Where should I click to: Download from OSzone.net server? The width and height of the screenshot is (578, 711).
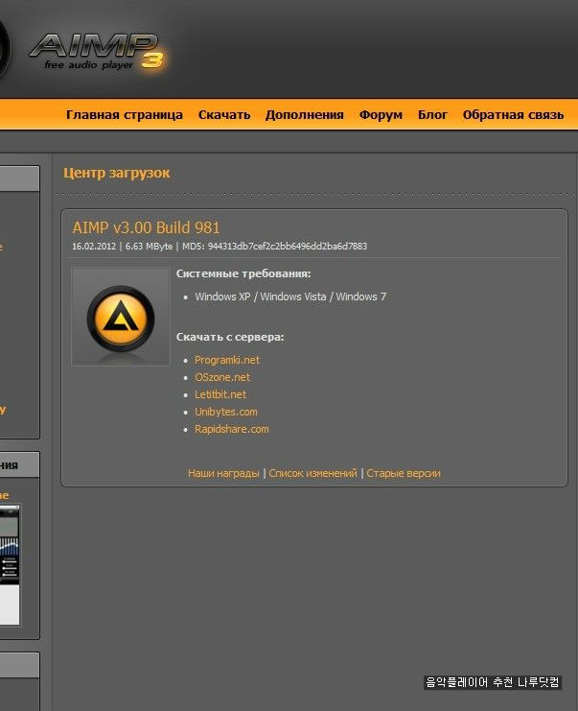tap(222, 377)
